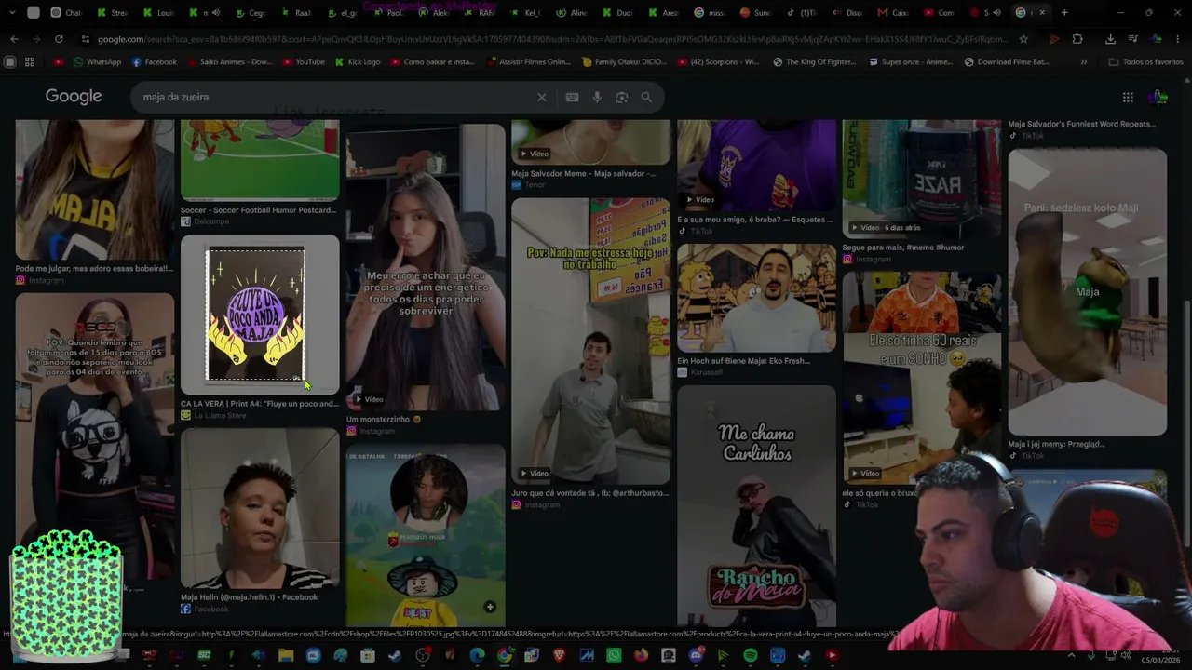The image size is (1192, 670).
Task: Open The King Of Fighters bookmark
Action: click(x=814, y=61)
